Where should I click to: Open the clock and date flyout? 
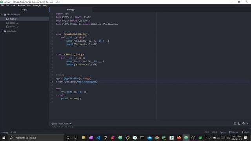pos(237,137)
